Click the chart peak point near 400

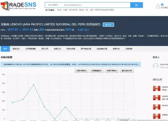tap(34, 85)
